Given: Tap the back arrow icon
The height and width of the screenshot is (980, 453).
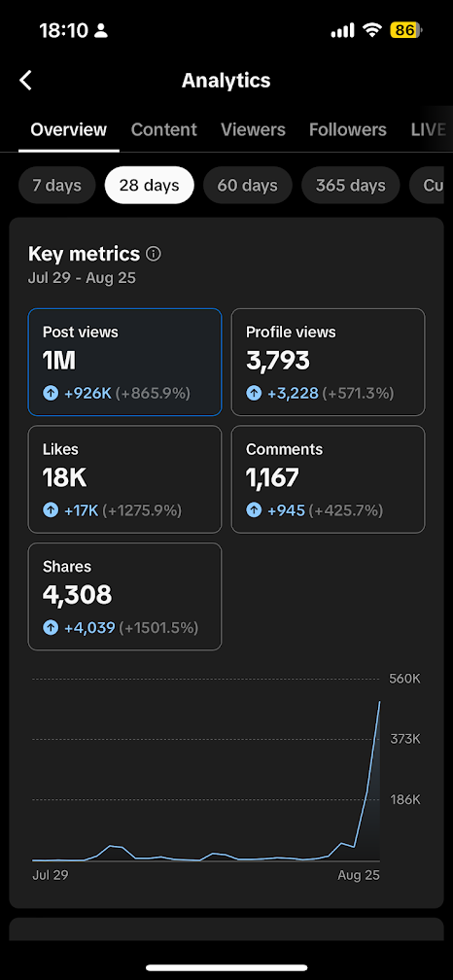Looking at the screenshot, I should 25,81.
